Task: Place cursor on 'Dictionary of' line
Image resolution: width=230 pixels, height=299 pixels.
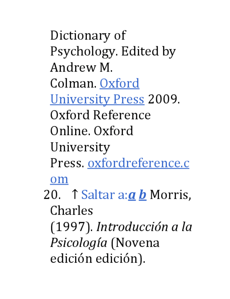Action: pyautogui.click(x=88, y=36)
